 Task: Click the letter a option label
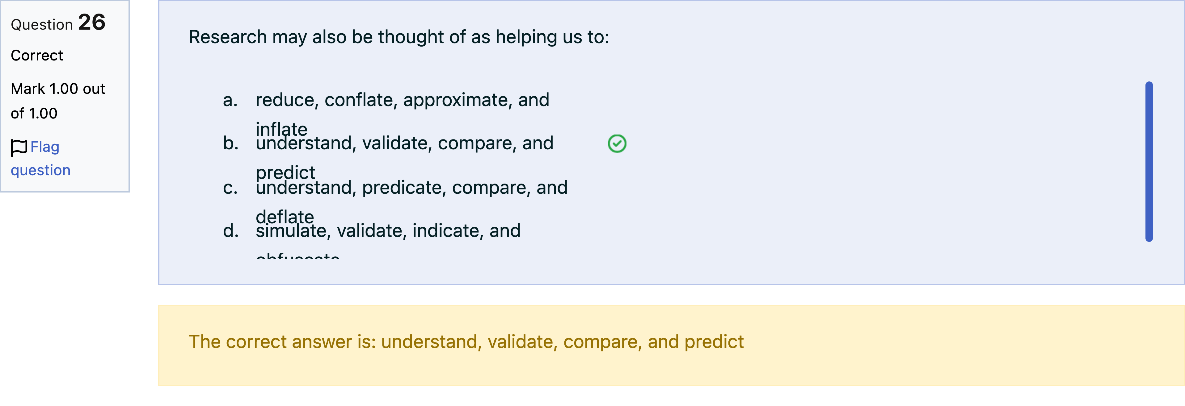(x=230, y=100)
